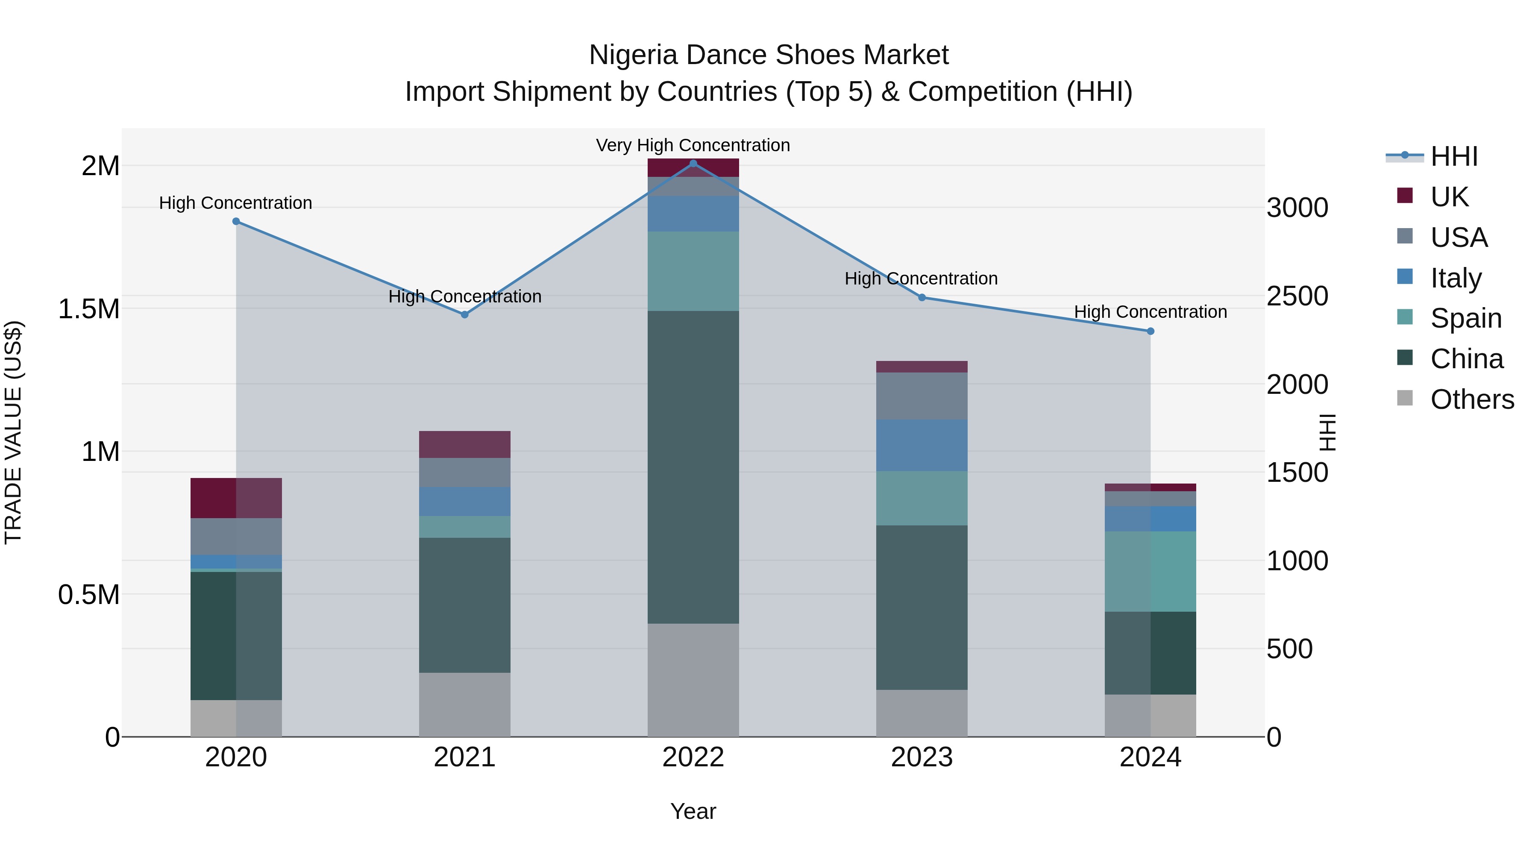Click the 'High Concentration' label above 2020

[236, 203]
